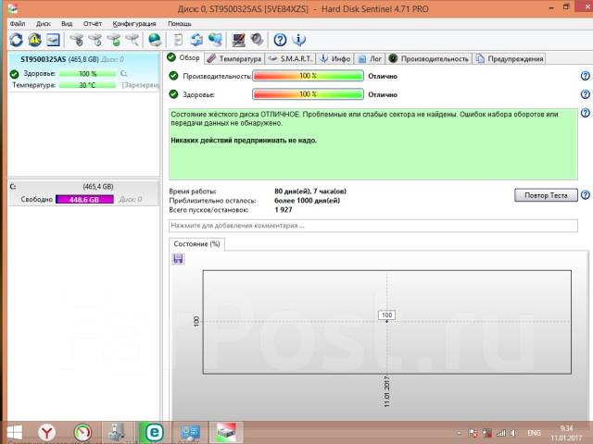This screenshot has width=593, height=444.
Task: Click the refresh icon in the toolbar
Action: pos(17,40)
